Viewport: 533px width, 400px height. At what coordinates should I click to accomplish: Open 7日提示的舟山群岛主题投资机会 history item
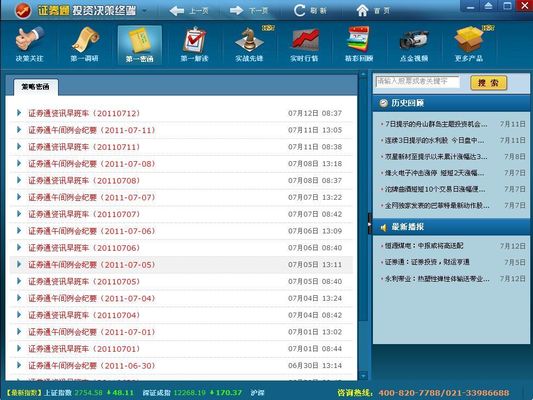pos(436,124)
